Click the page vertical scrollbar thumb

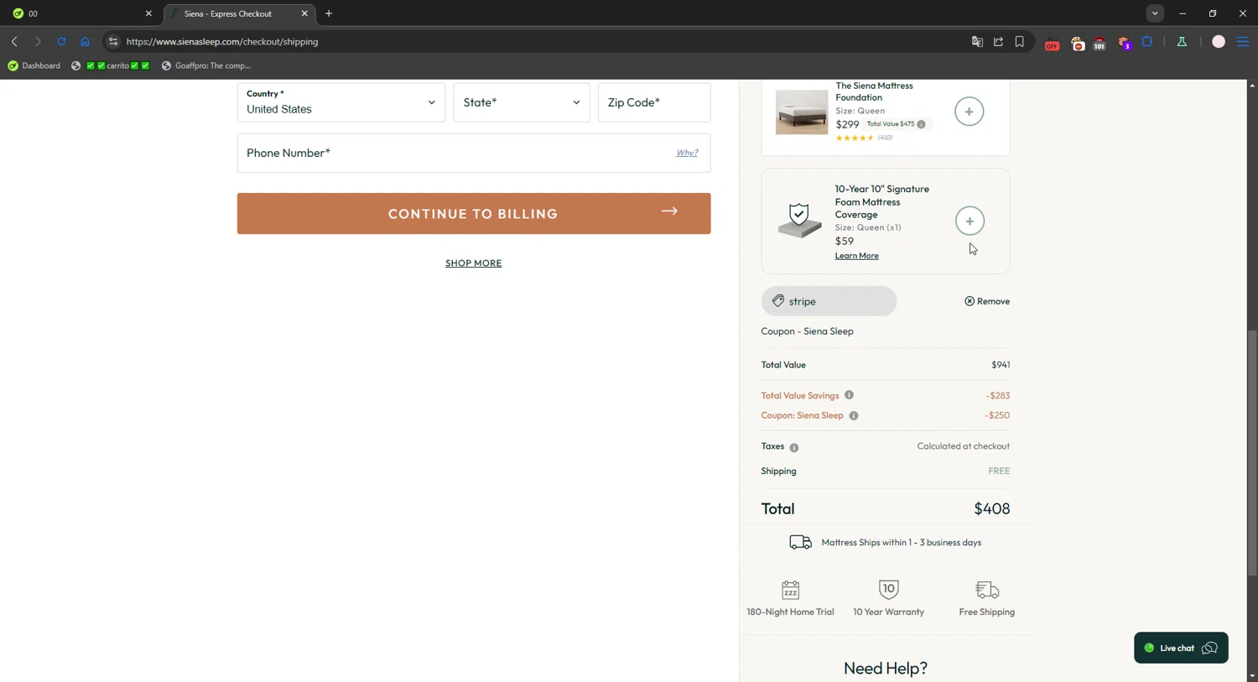click(1252, 453)
